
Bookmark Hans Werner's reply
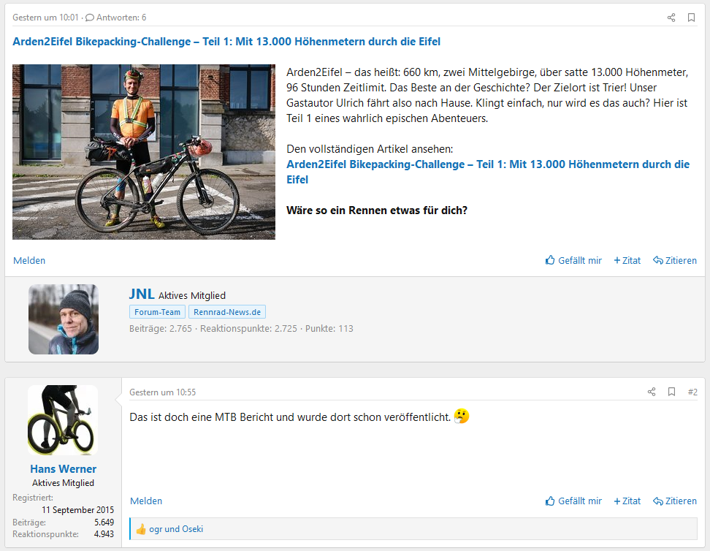click(x=671, y=392)
